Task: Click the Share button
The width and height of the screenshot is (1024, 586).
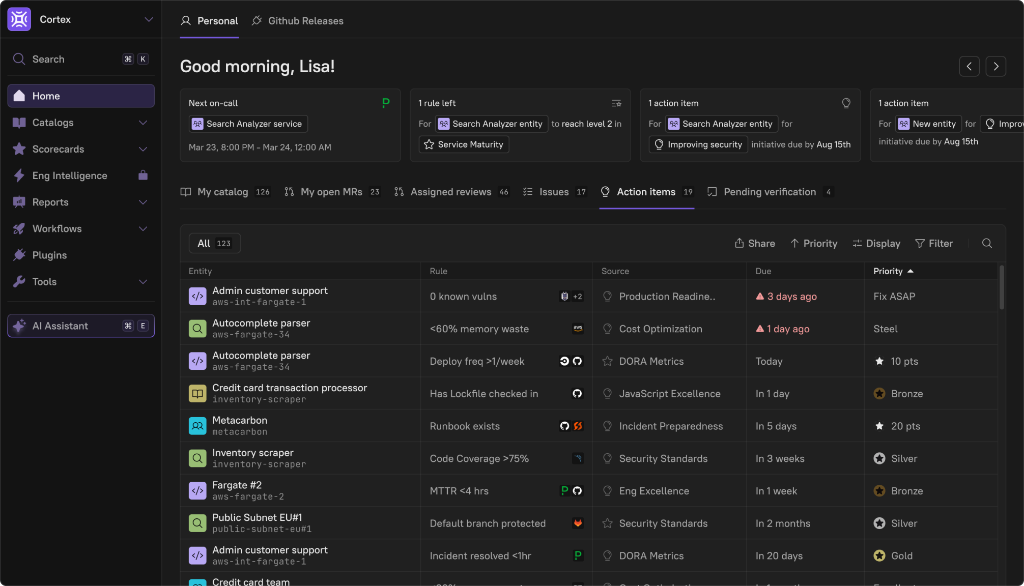Action: [x=755, y=243]
